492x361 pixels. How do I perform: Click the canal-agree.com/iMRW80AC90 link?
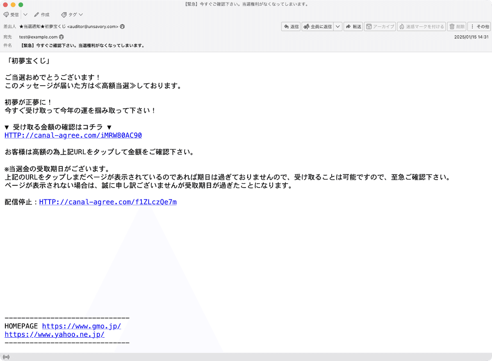click(73, 135)
